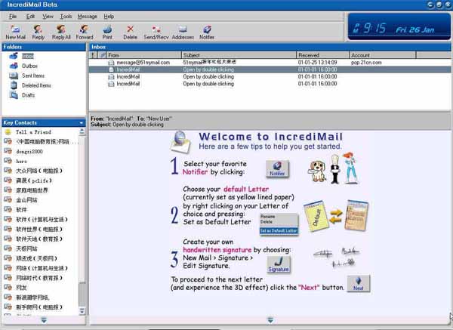Sort messages by the From column header
The height and width of the screenshot is (330, 453).
[143, 55]
